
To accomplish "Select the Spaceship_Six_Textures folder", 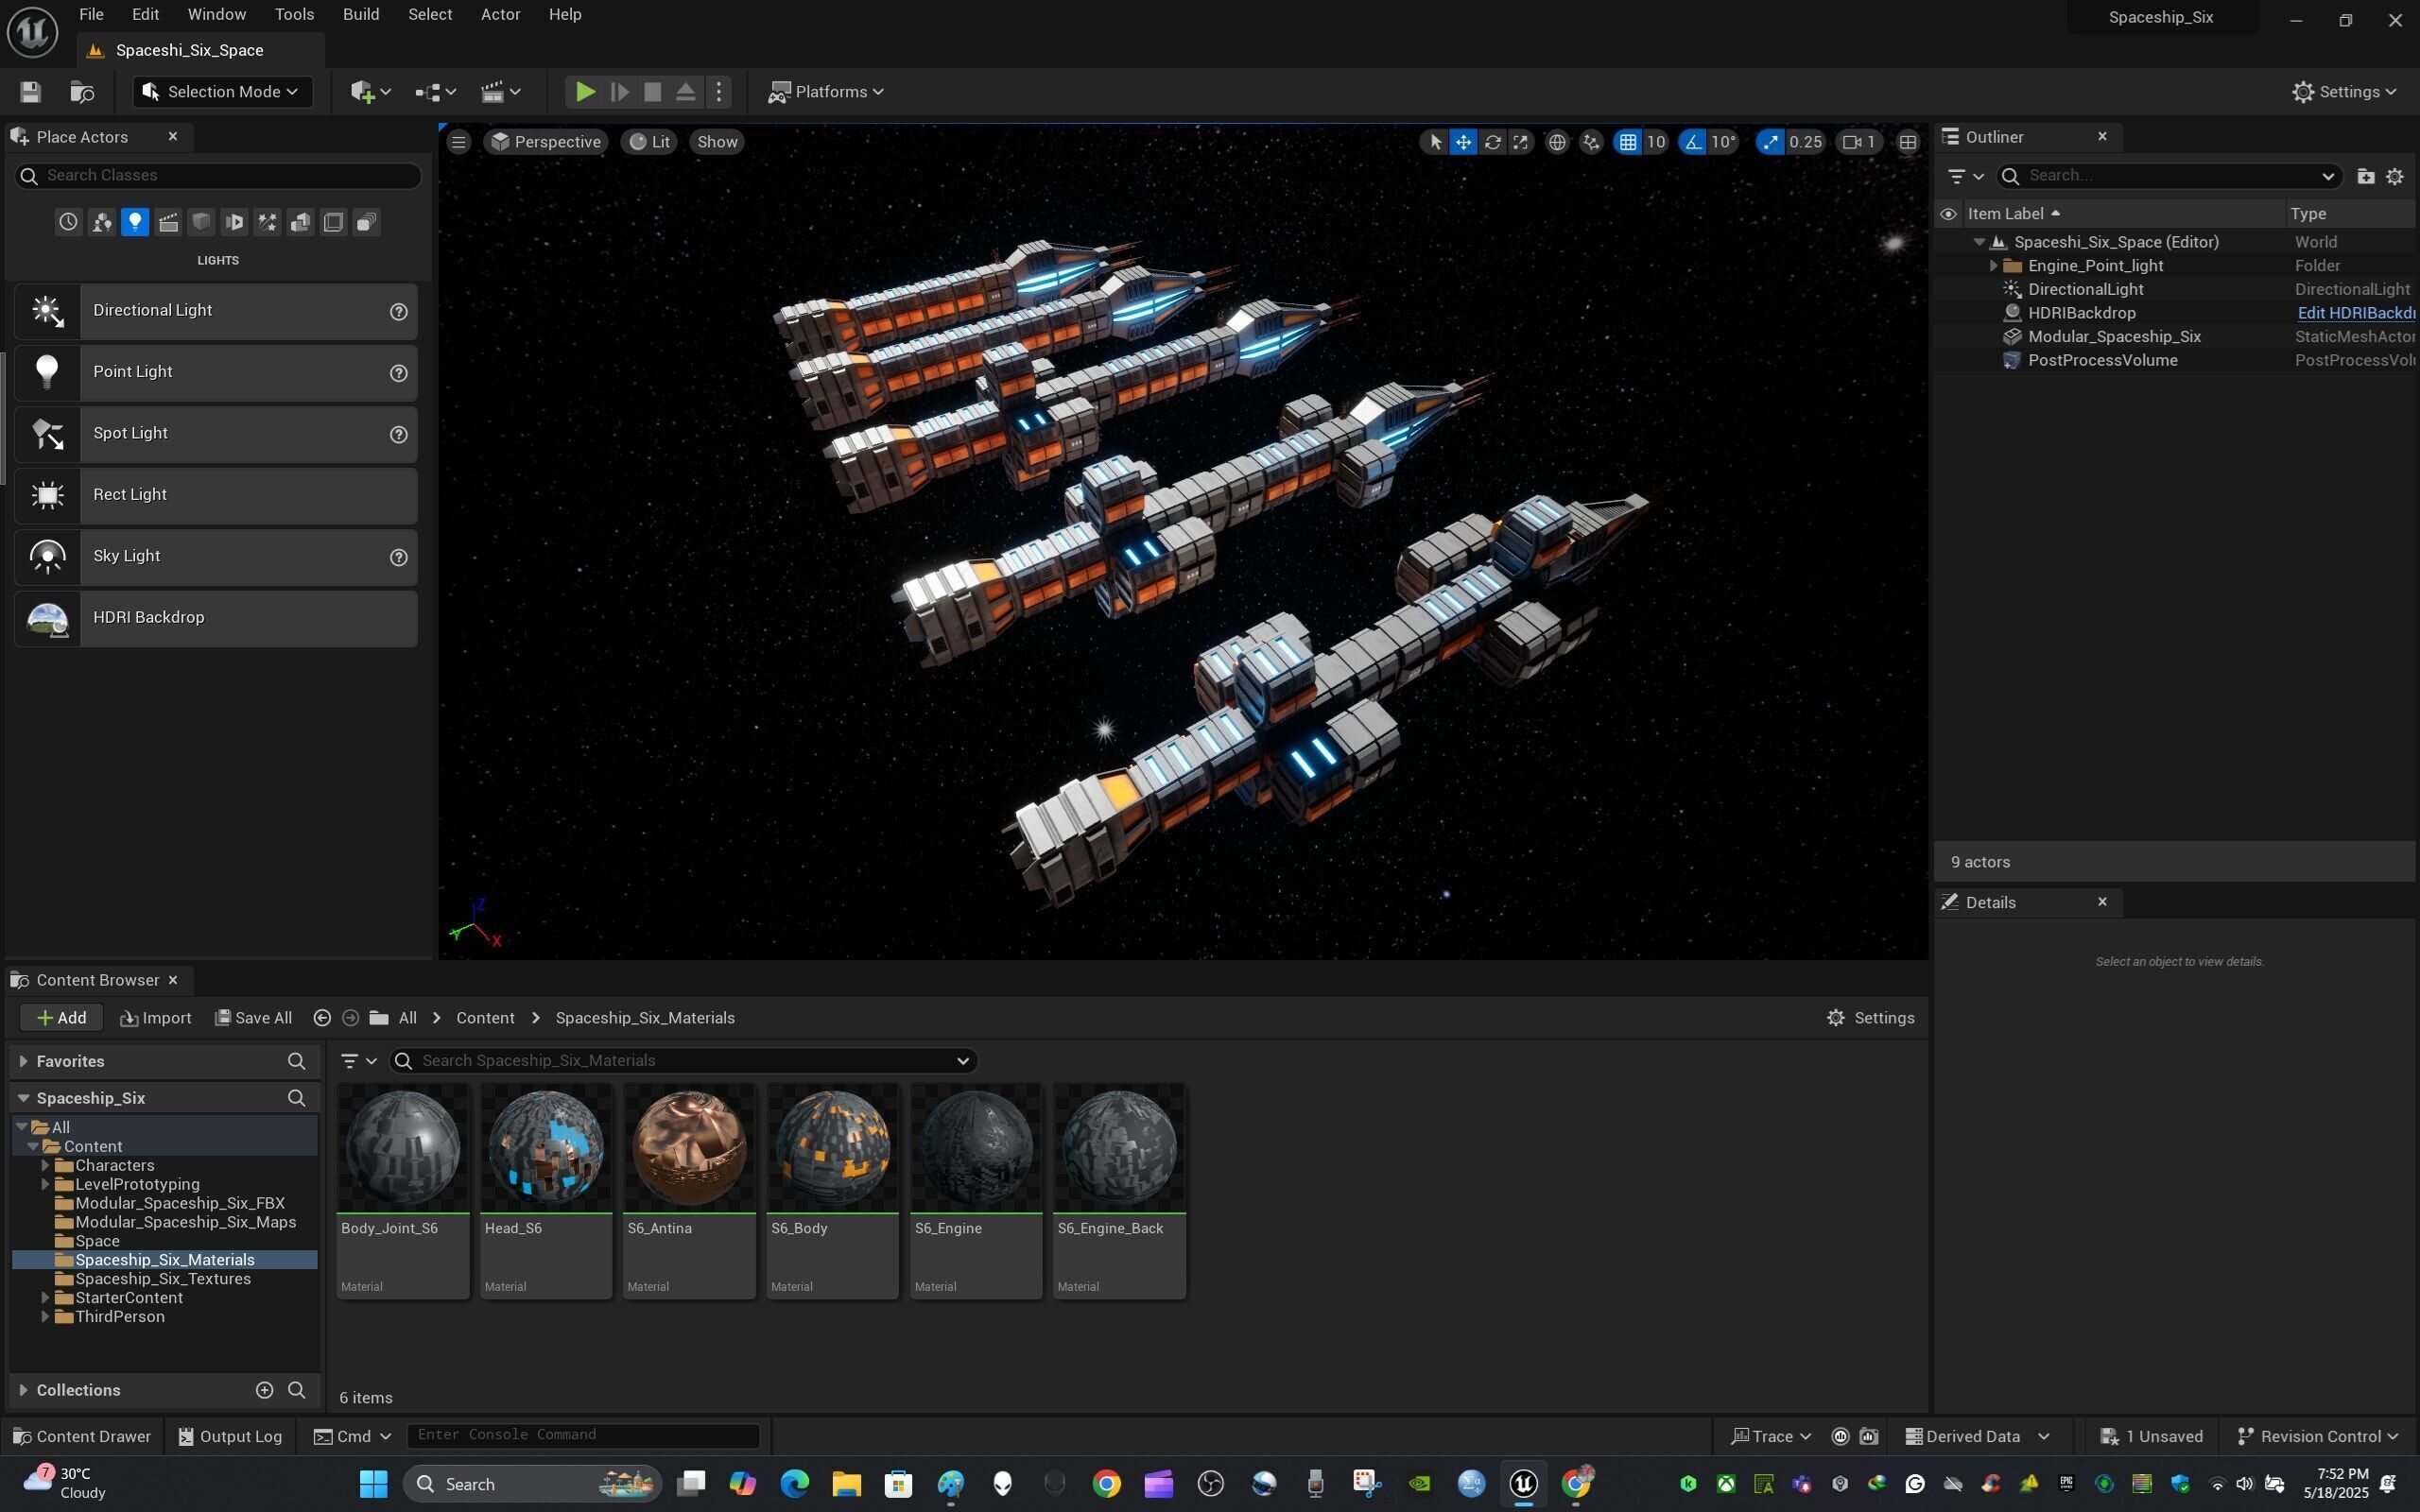I will coord(163,1279).
